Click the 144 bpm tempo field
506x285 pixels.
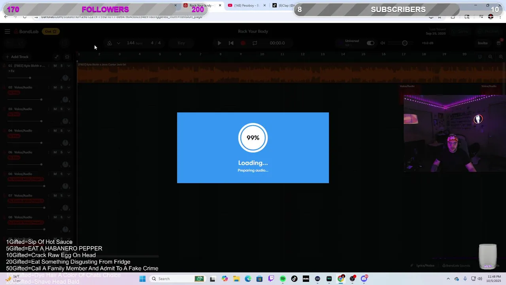[x=134, y=43]
